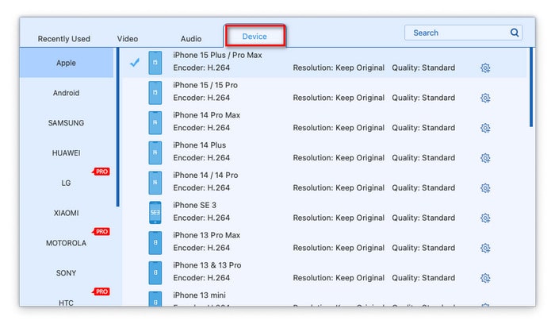Click the iPhone 14 Plus device icon
The width and height of the screenshot is (555, 328).
click(155, 152)
